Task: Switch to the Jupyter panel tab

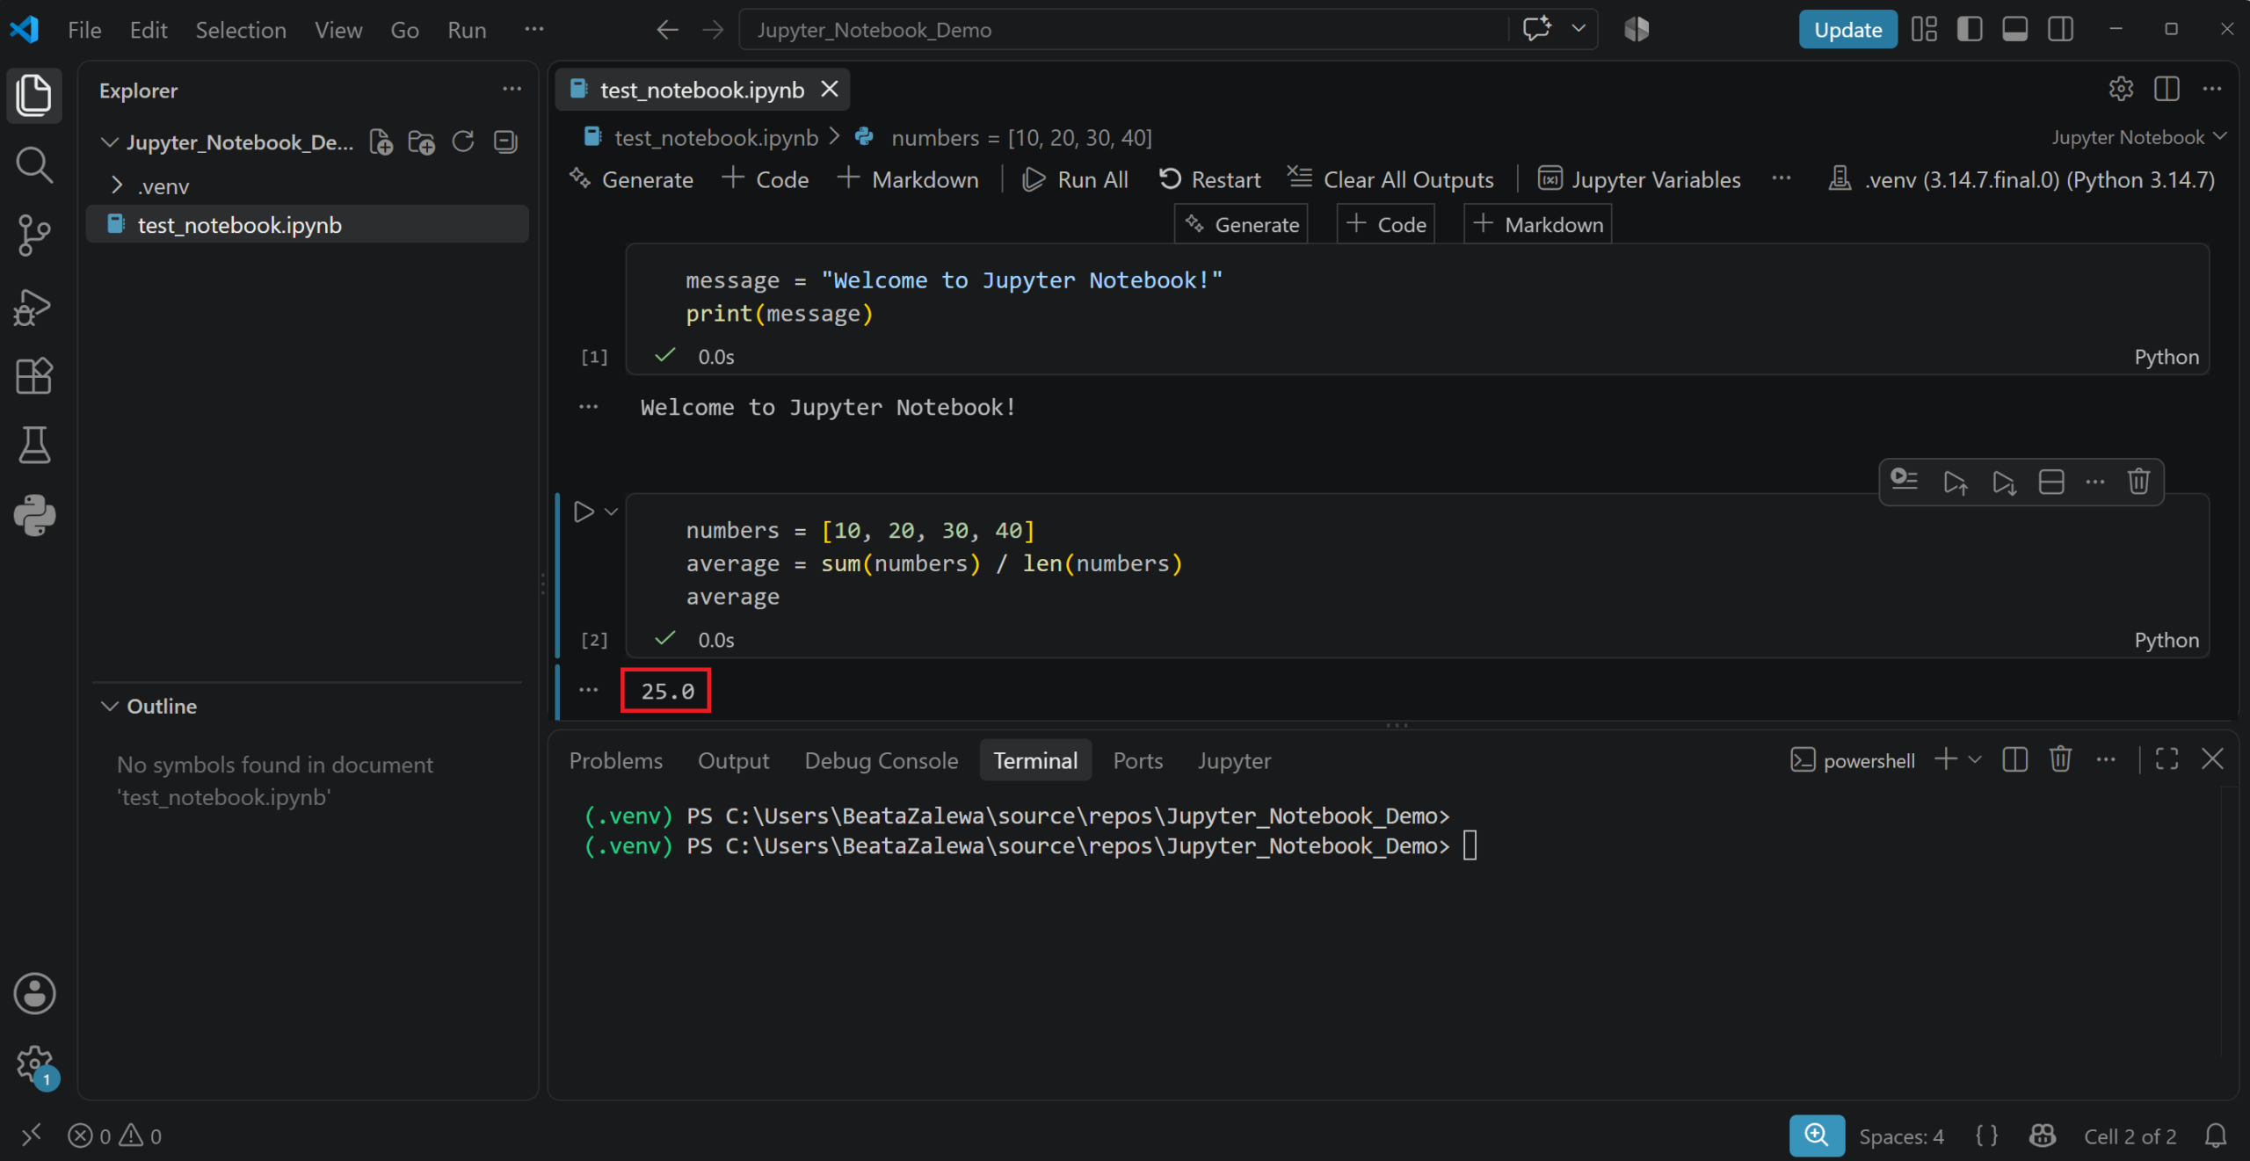Action: pyautogui.click(x=1233, y=760)
